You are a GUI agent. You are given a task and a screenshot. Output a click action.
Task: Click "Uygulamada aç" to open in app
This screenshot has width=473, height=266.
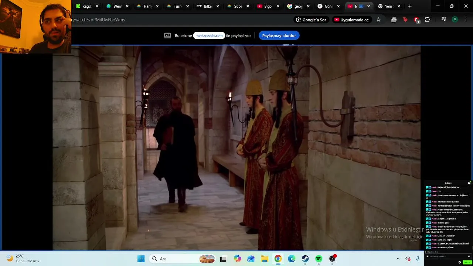coord(351,20)
